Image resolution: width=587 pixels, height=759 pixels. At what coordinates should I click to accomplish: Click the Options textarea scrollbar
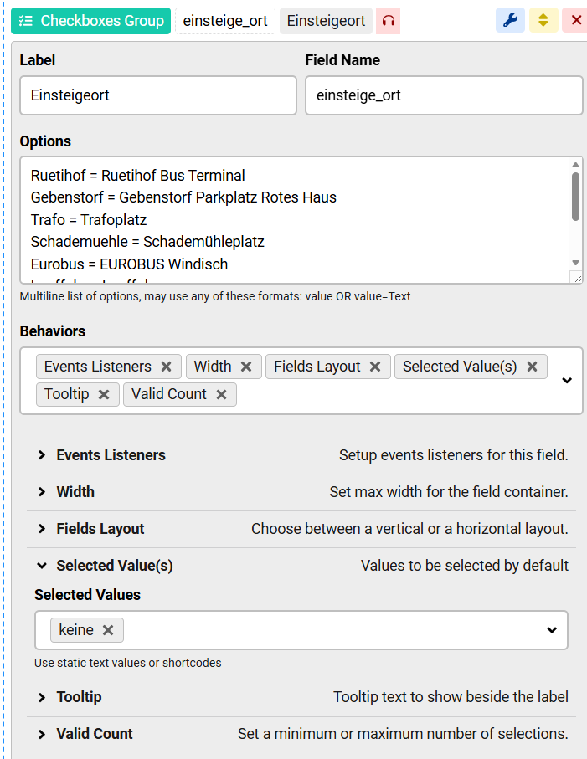pyautogui.click(x=575, y=197)
